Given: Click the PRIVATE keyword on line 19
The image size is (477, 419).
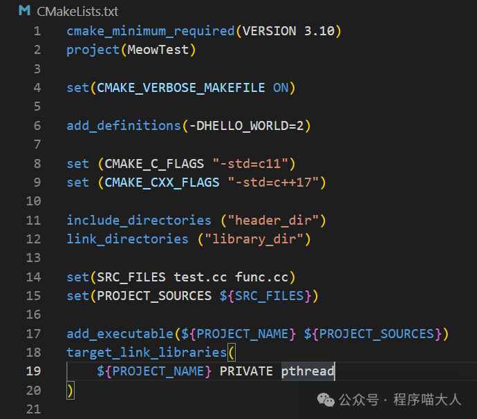Looking at the screenshot, I should tap(246, 371).
